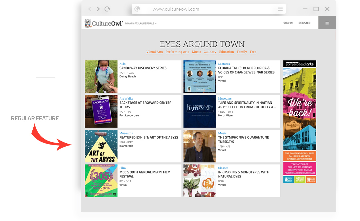
Task: Click the Islamorada location text
Action: tap(126, 146)
